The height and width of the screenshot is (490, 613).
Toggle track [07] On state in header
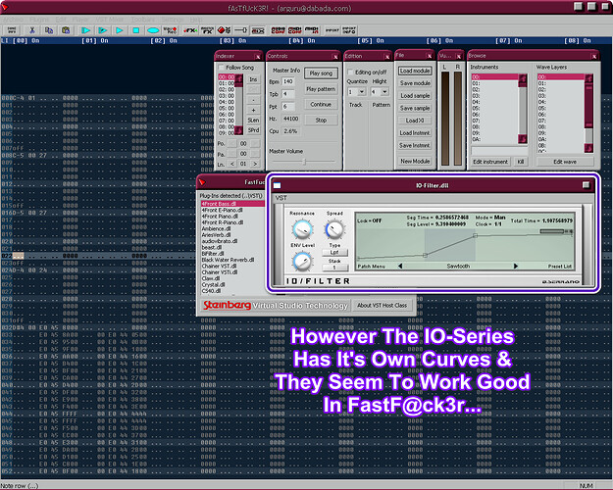(518, 40)
